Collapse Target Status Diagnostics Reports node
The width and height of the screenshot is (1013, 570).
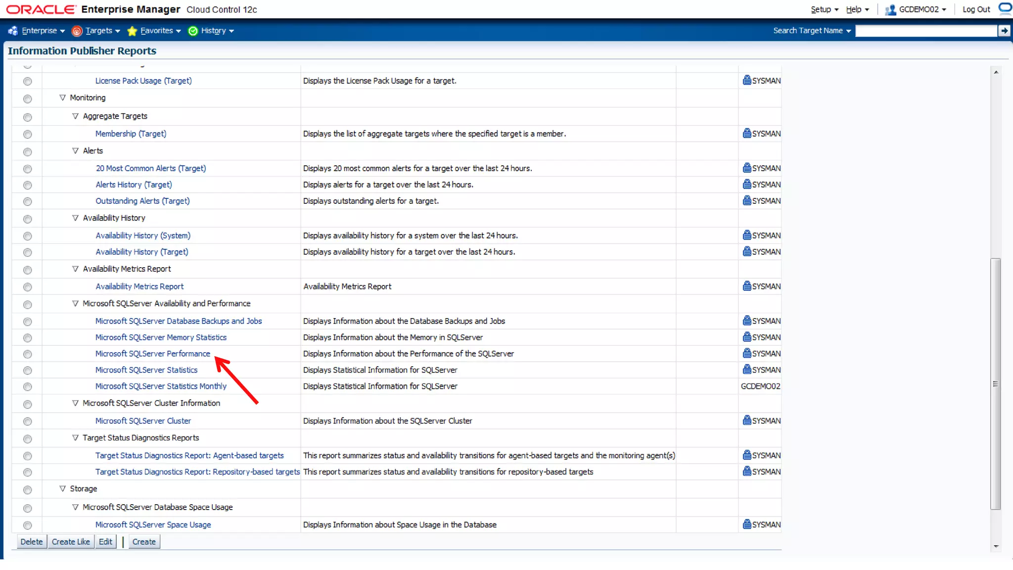(x=75, y=437)
